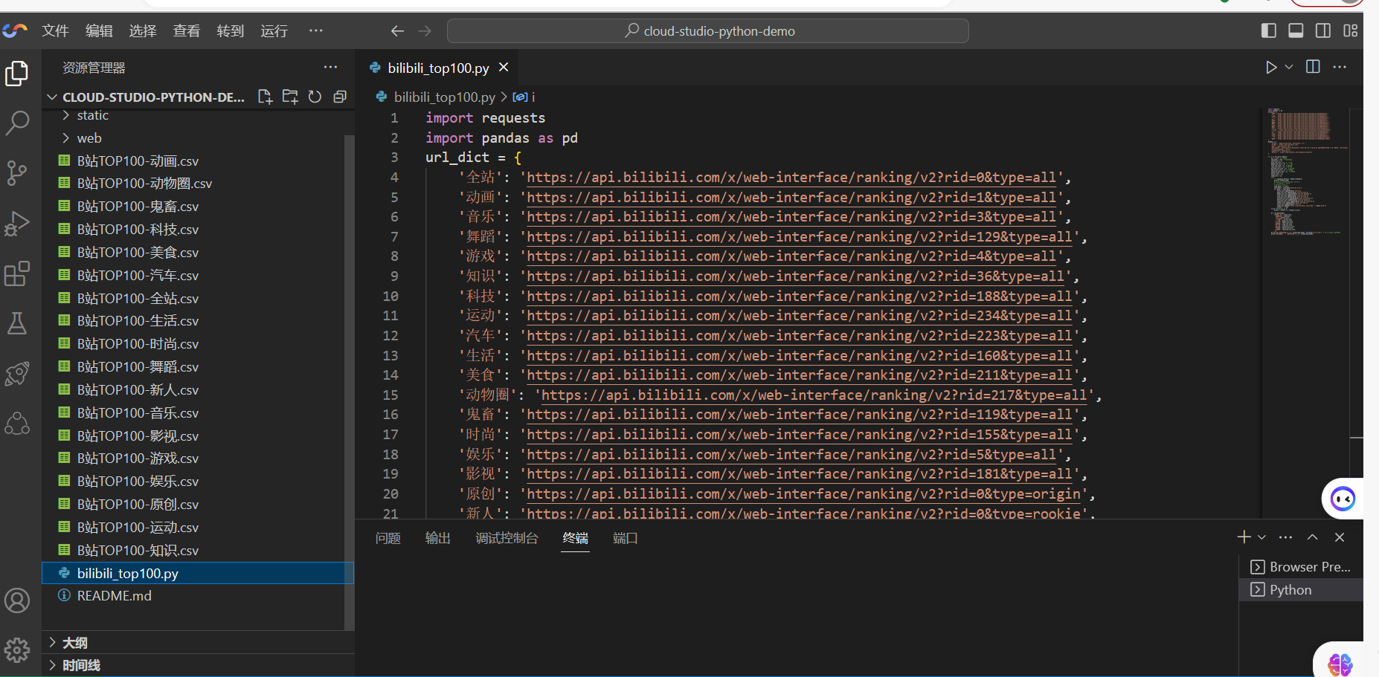Select the Python terminal entry

(1301, 590)
